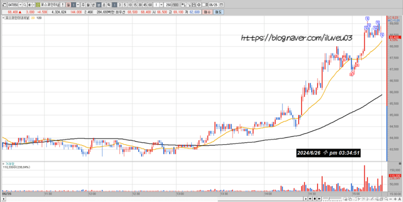Click the minus zoom-out icon at bottom right
Viewport: 403px width, 202px height.
click(390, 199)
